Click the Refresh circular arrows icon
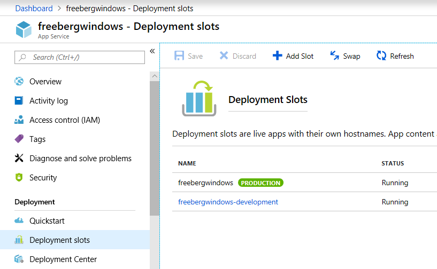The width and height of the screenshot is (437, 269). [x=381, y=56]
